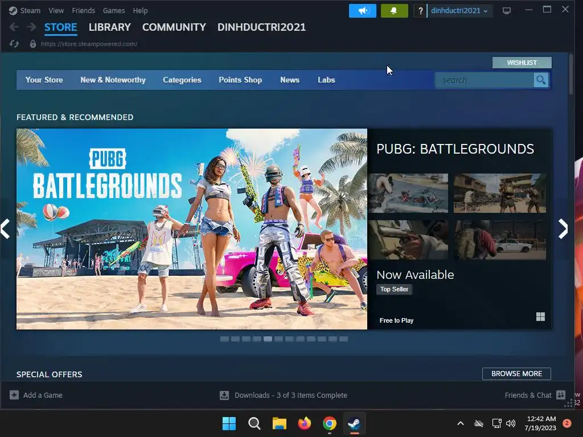The height and width of the screenshot is (437, 583).
Task: Click the Downloads tray icon
Action: (x=224, y=395)
